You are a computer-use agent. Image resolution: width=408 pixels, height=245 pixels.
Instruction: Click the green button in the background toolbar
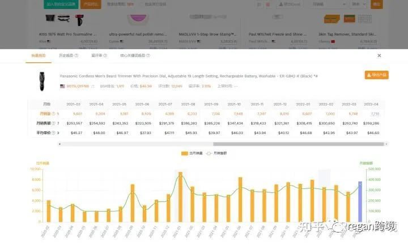pyautogui.click(x=61, y=4)
